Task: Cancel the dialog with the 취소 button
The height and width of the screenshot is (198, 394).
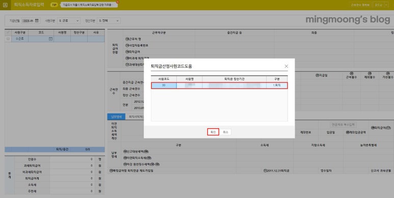Action: tap(225, 132)
